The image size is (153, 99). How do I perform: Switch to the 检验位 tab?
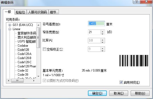tap(20, 12)
